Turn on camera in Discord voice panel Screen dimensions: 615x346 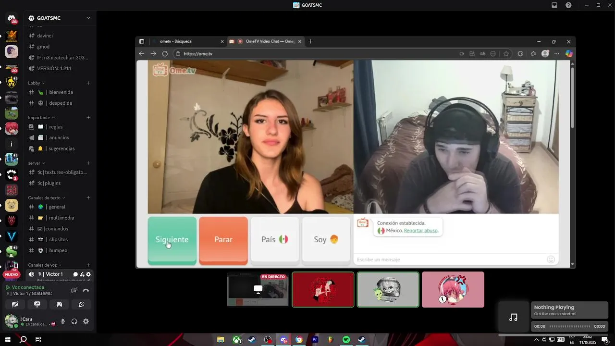(15, 304)
